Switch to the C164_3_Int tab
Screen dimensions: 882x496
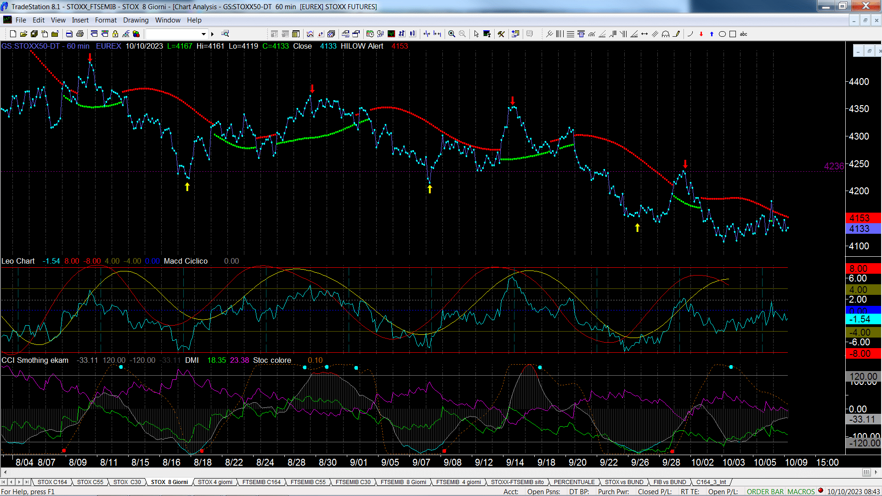pyautogui.click(x=711, y=482)
